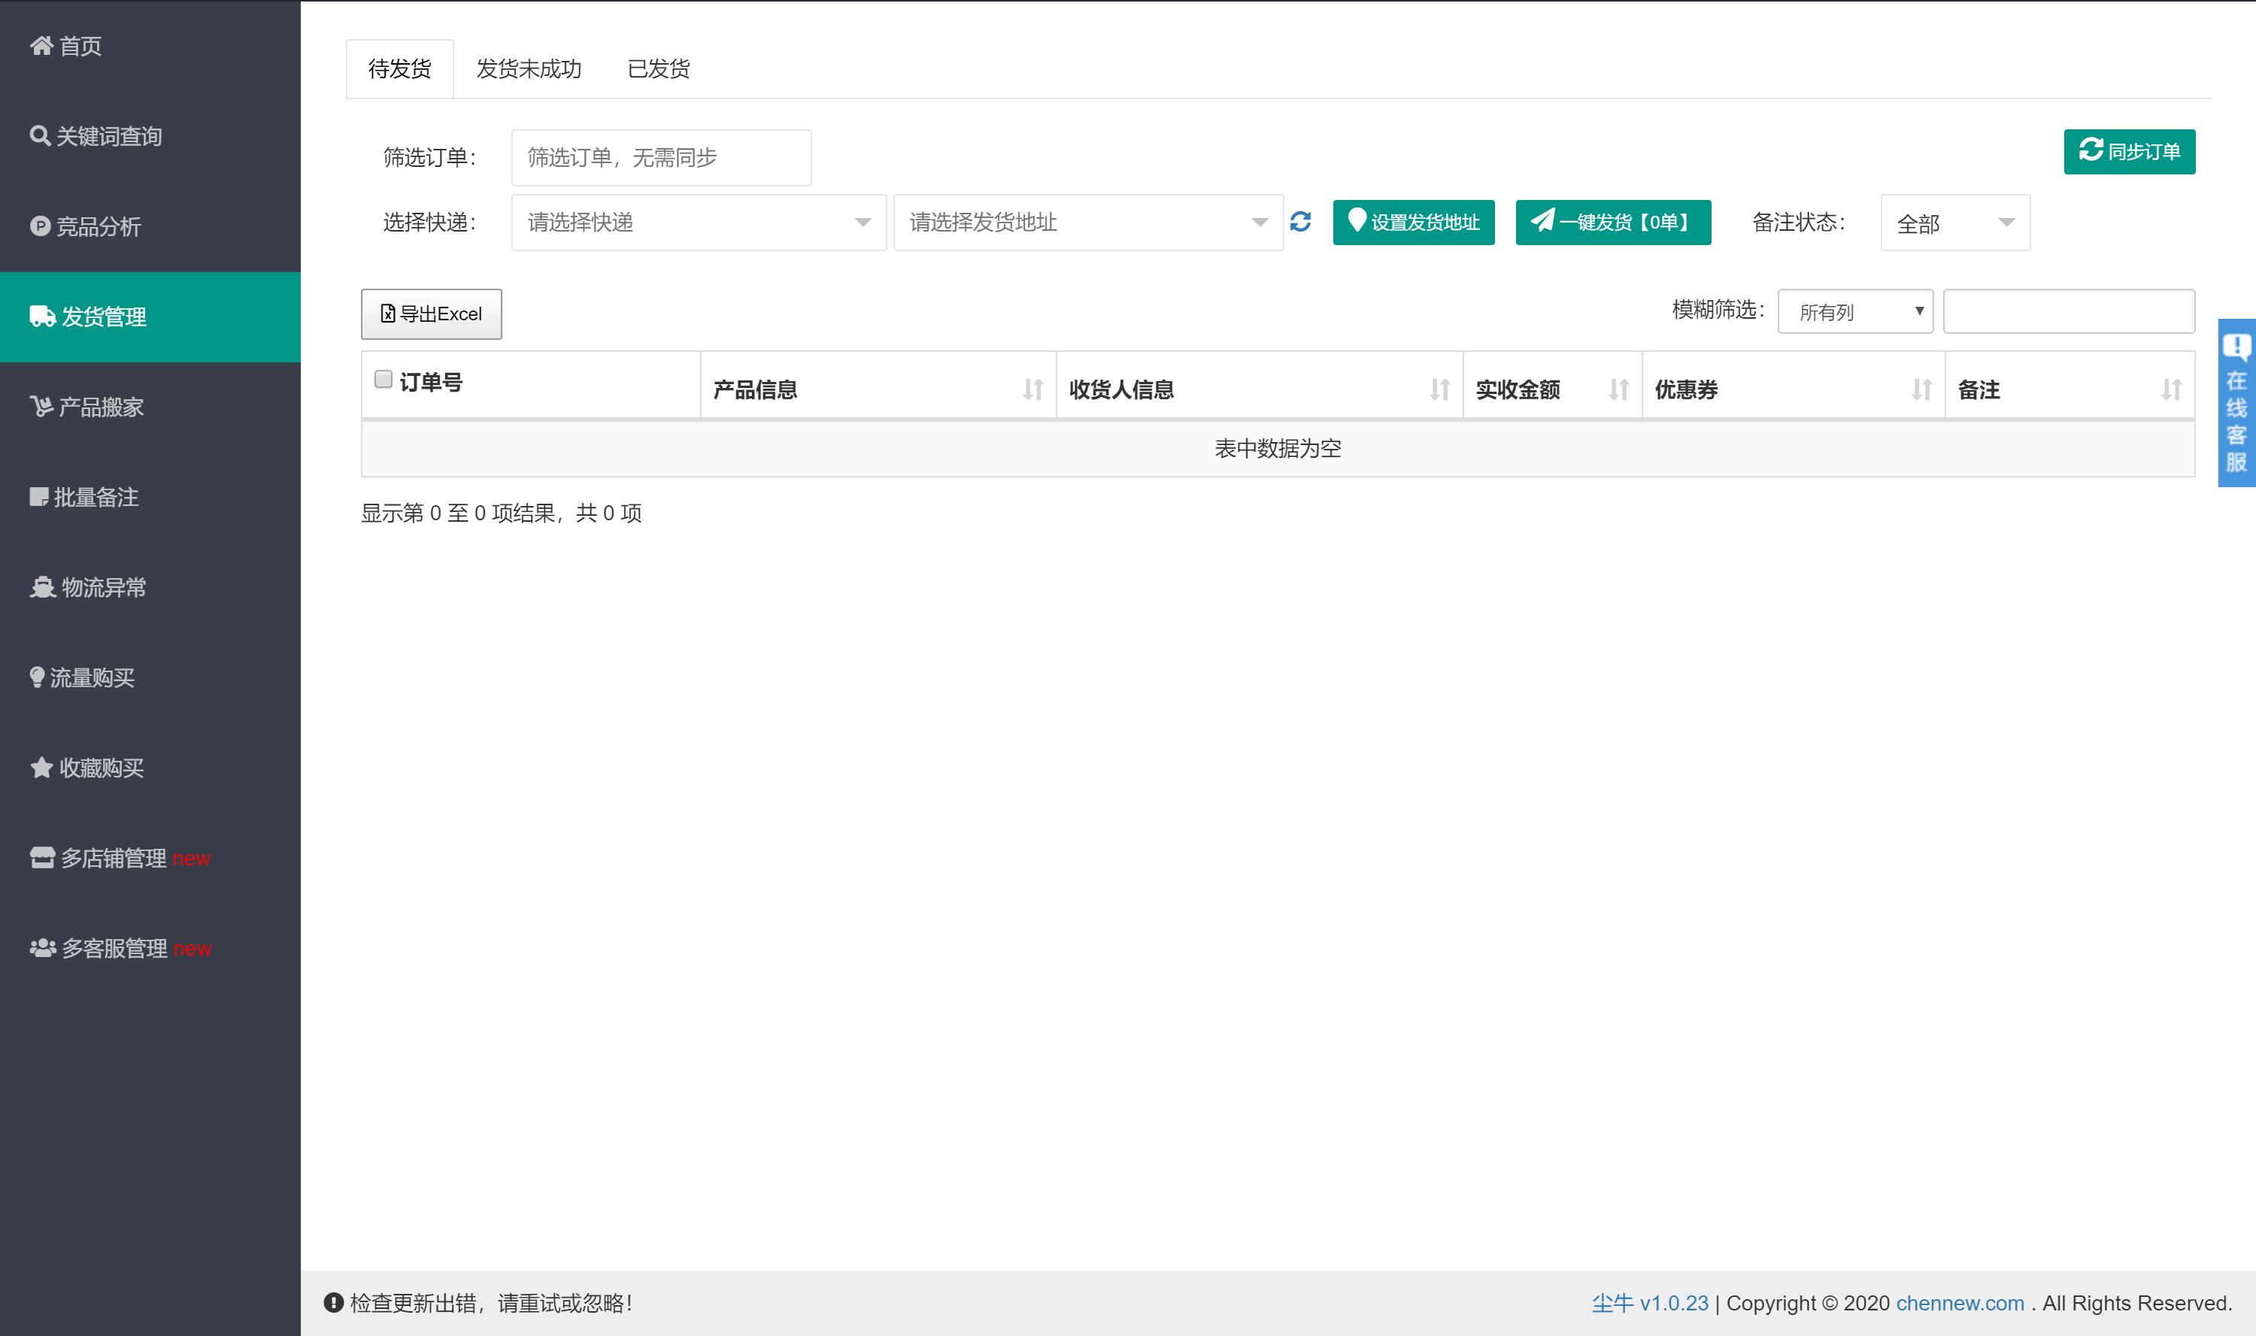2256x1336 pixels.
Task: Click the cart icon beside 产品搬家
Action: pos(41,406)
